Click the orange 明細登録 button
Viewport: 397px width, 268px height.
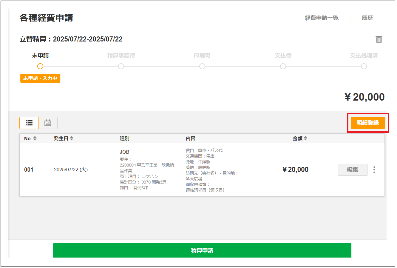pos(367,123)
